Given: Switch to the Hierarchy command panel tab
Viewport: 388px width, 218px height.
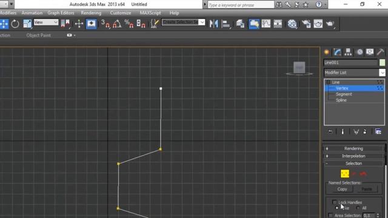Looking at the screenshot, I should (x=348, y=52).
